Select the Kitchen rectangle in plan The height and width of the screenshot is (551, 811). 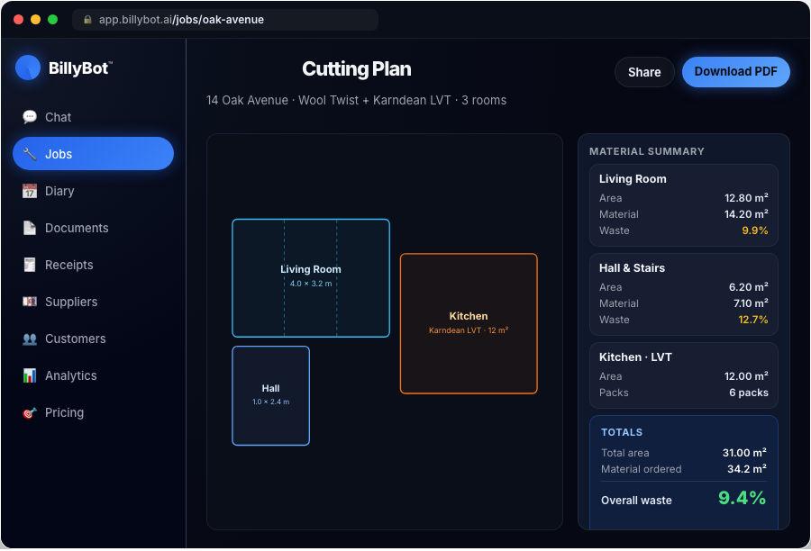(469, 323)
